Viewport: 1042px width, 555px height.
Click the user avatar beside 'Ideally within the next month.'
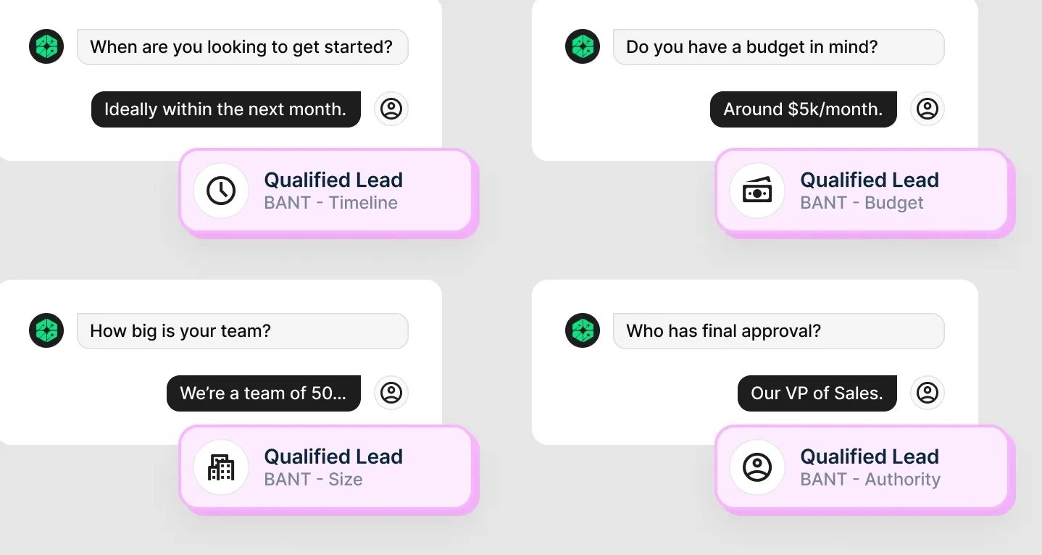coord(391,109)
